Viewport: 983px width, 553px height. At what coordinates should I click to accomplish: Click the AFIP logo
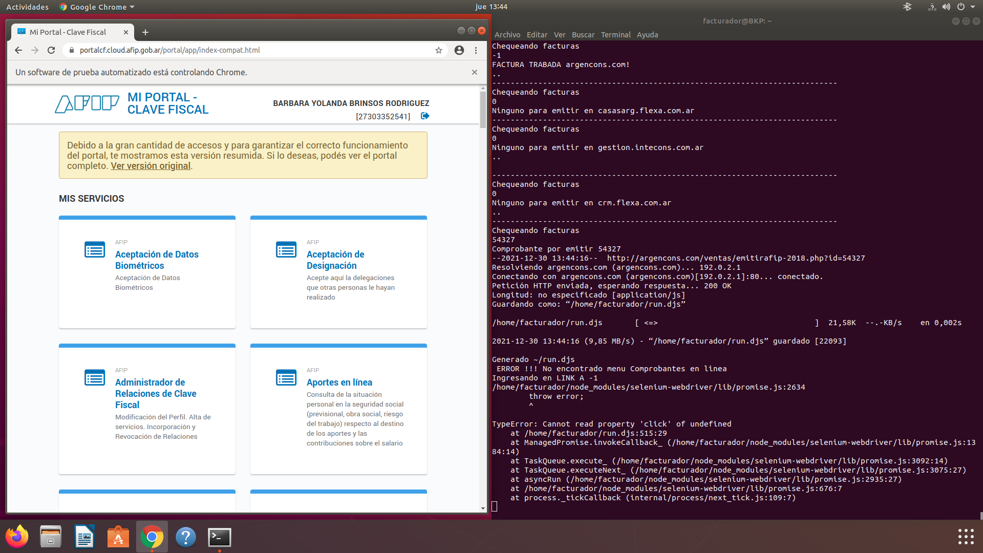pyautogui.click(x=87, y=104)
